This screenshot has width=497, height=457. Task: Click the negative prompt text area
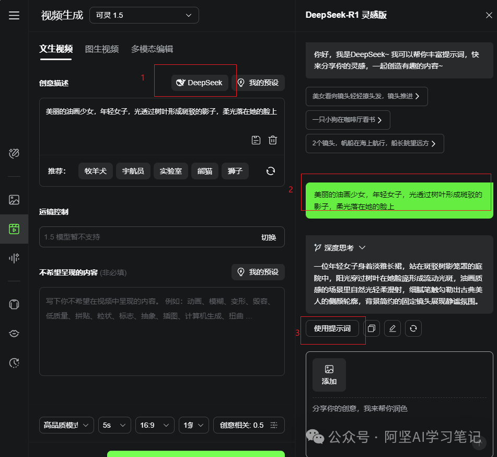click(161, 332)
